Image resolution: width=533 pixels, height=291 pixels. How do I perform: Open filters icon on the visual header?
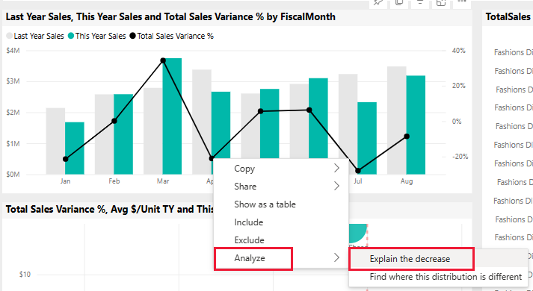(420, 2)
